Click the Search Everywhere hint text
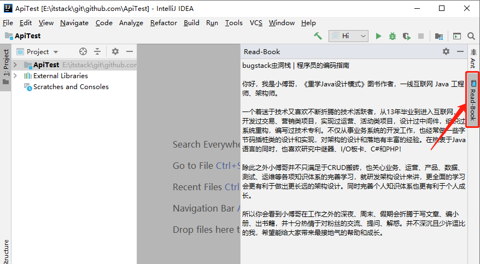 point(206,144)
